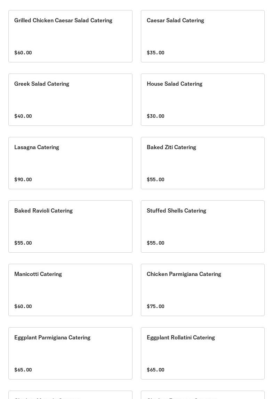Screen dimensions: 273x399
Task: Click the $90.00 Lasagna price
Action: [x=23, y=179]
